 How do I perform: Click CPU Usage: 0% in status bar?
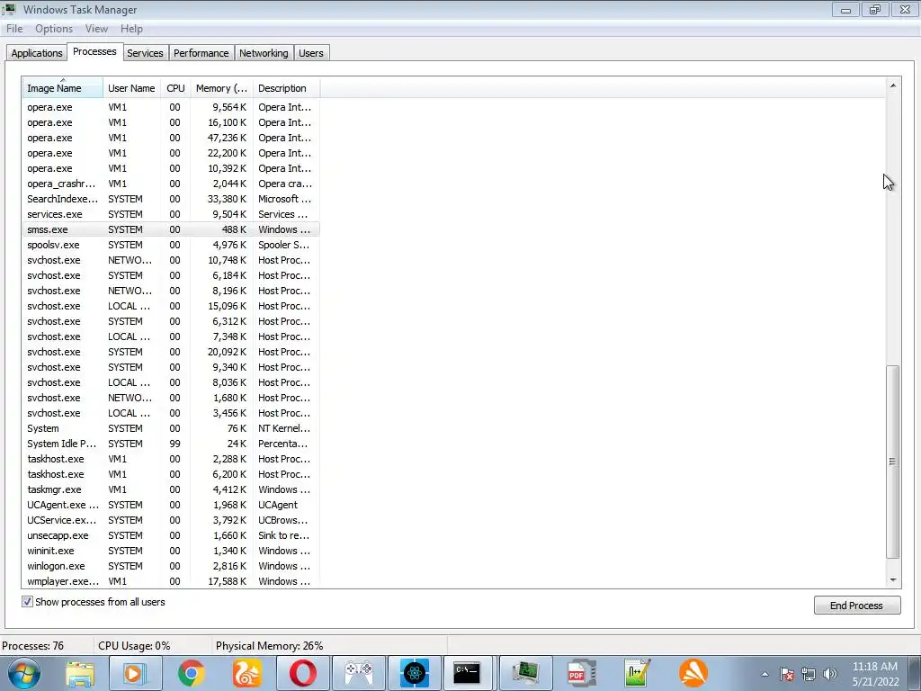[134, 646]
